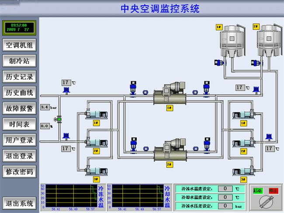Turn the rotary start/stop selector switch
The width and height of the screenshot is (284, 213).
(x=265, y=201)
